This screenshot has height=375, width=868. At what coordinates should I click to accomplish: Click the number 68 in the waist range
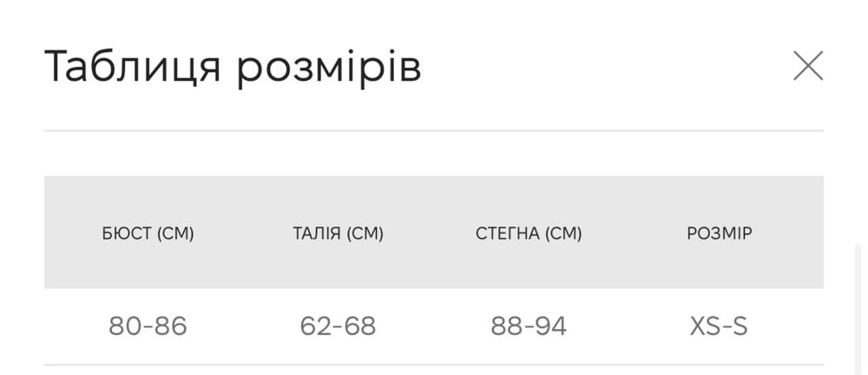[360, 326]
